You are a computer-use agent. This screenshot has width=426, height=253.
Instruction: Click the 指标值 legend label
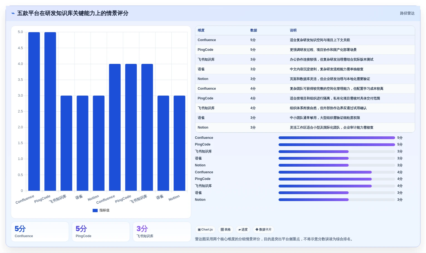104,211
